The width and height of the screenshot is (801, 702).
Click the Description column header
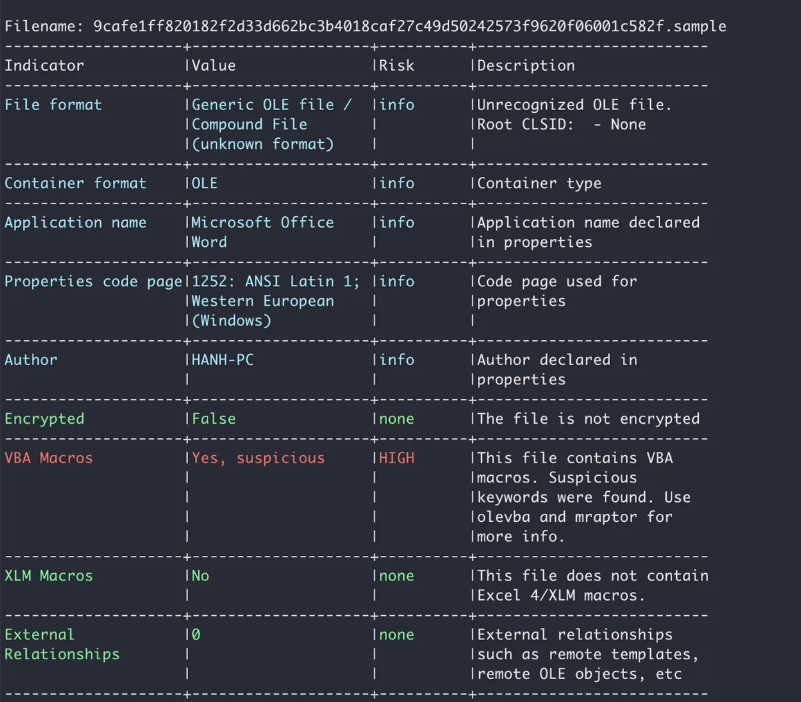[526, 65]
